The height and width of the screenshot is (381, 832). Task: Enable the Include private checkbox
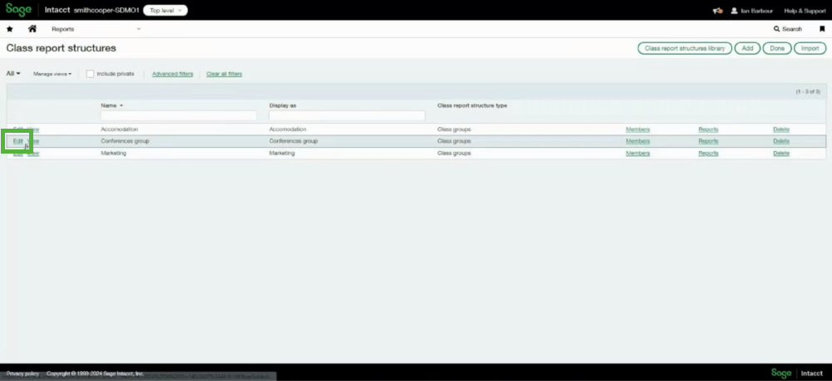[90, 74]
